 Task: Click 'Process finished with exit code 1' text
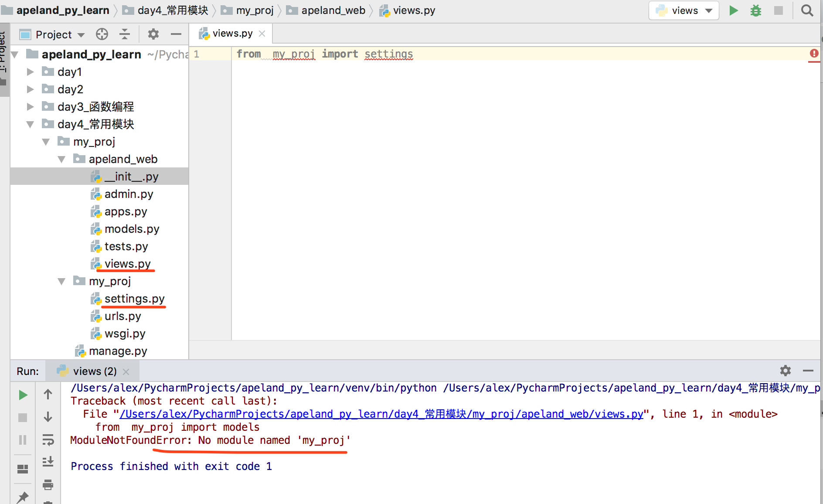pyautogui.click(x=171, y=467)
